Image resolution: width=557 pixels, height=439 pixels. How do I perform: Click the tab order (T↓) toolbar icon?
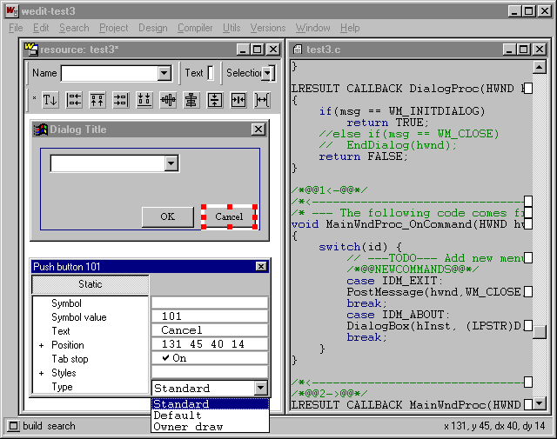[50, 100]
